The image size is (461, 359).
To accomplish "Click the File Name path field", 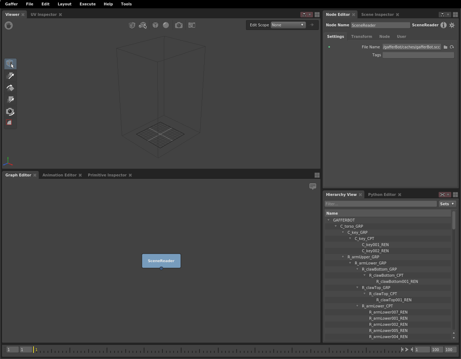I will pyautogui.click(x=412, y=47).
